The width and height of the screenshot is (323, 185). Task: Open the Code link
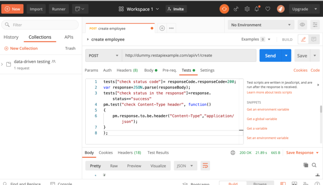coord(315,70)
